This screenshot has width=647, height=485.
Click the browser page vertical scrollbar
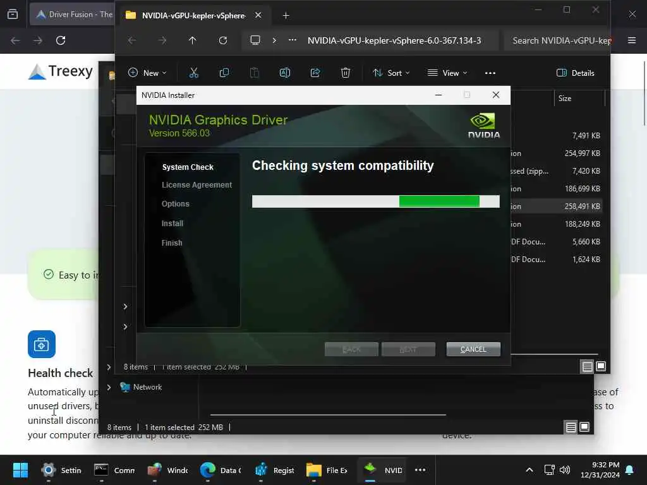coord(644,93)
